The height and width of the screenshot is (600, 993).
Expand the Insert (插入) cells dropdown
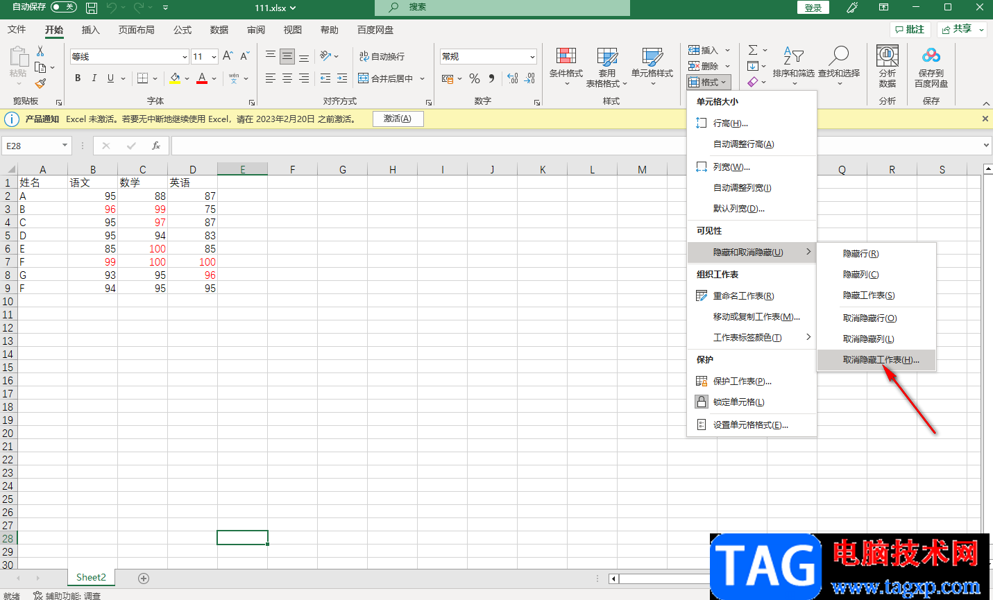click(x=727, y=51)
